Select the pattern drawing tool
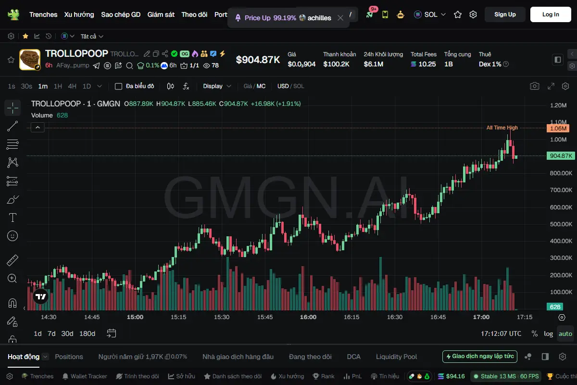The width and height of the screenshot is (577, 385). 13,163
